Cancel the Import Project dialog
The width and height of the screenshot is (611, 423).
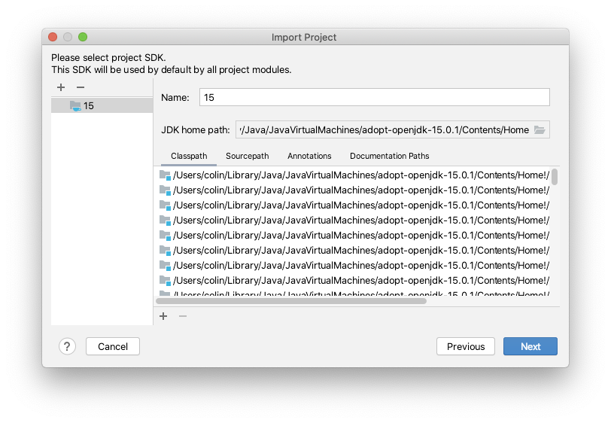pos(113,346)
